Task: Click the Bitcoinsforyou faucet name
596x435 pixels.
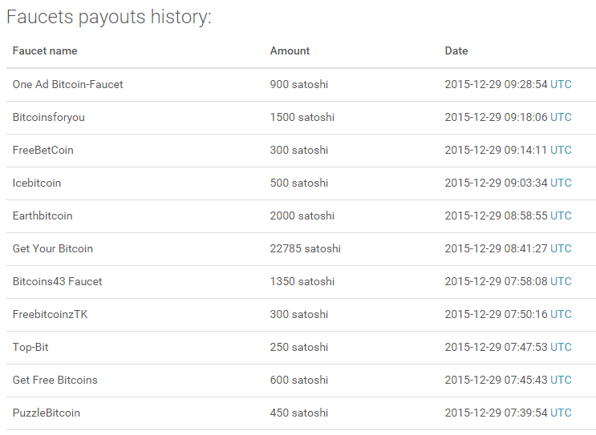Action: [48, 117]
